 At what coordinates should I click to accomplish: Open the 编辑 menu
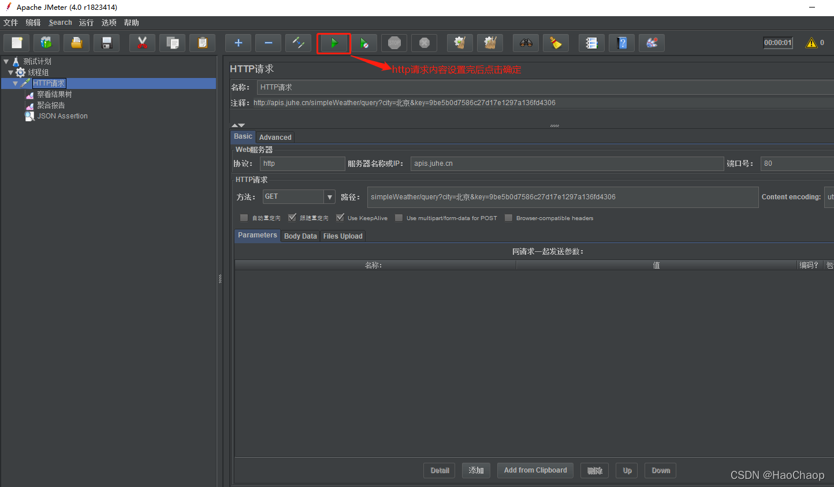[33, 23]
